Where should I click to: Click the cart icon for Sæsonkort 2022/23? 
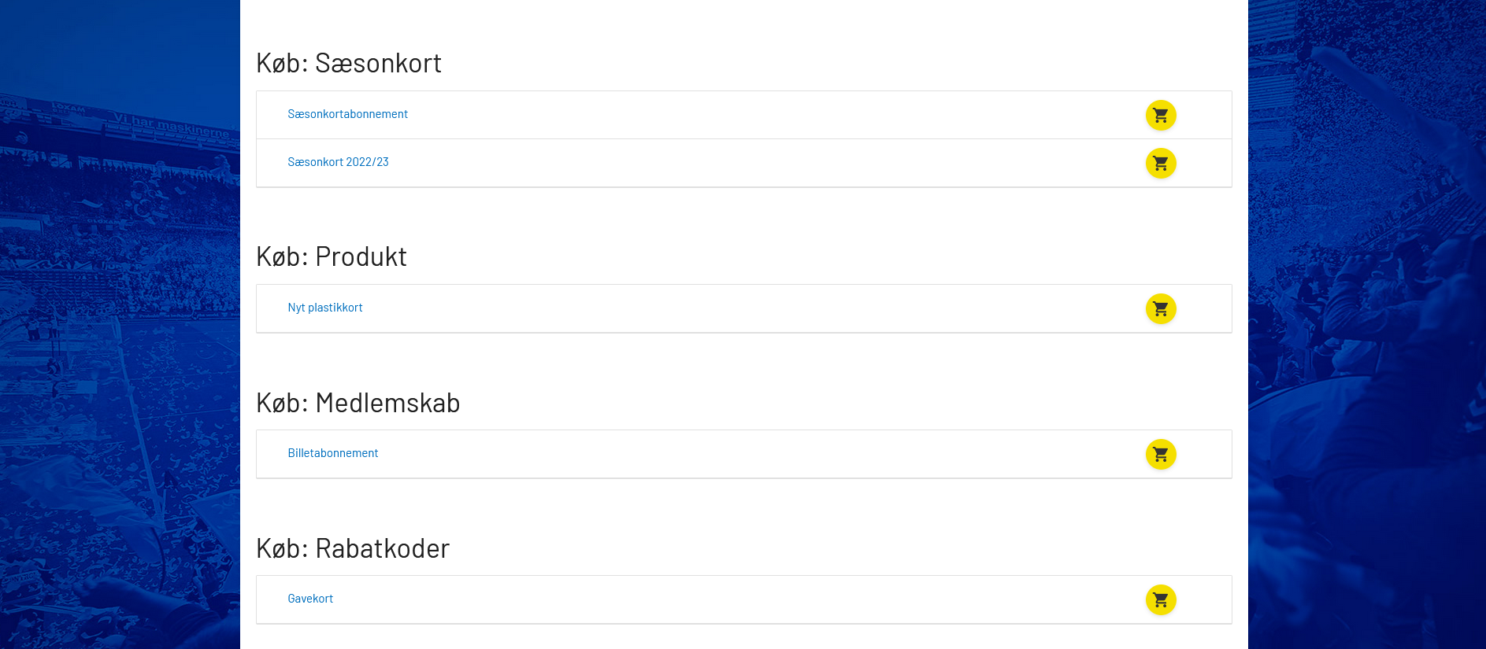coord(1160,164)
